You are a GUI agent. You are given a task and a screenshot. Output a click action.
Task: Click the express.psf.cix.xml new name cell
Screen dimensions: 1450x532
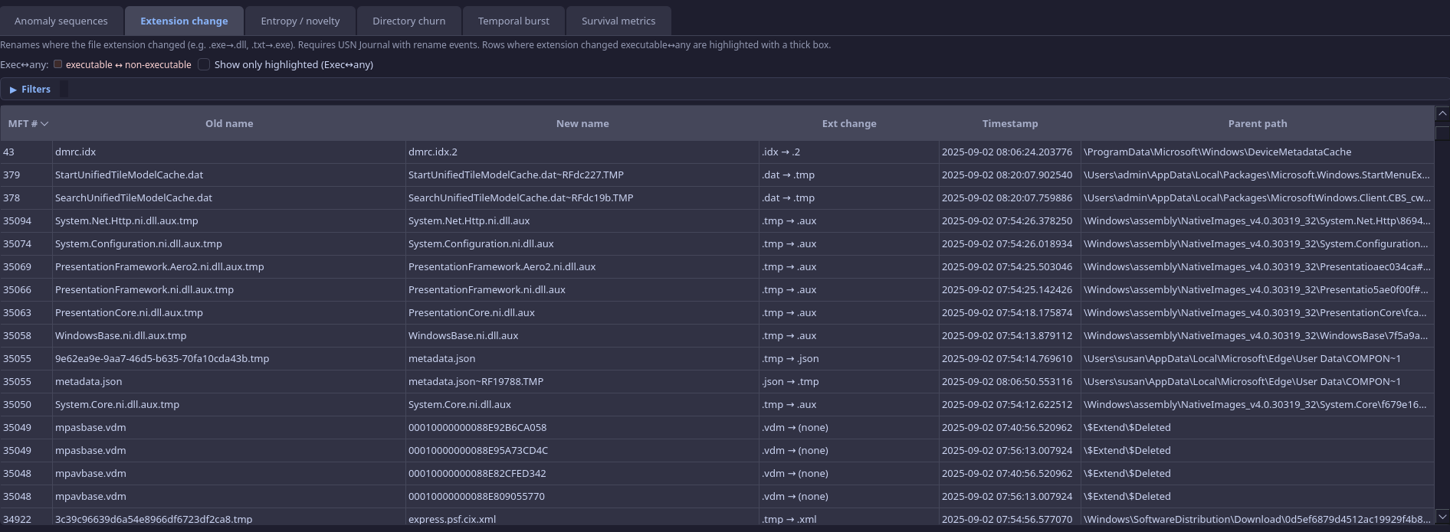point(452,519)
